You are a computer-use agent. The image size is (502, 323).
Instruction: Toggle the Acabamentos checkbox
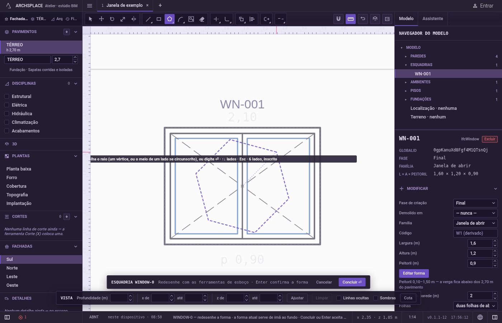tap(6, 131)
